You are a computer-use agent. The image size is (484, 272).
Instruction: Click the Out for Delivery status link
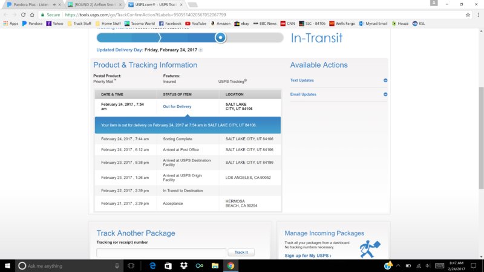[177, 106]
